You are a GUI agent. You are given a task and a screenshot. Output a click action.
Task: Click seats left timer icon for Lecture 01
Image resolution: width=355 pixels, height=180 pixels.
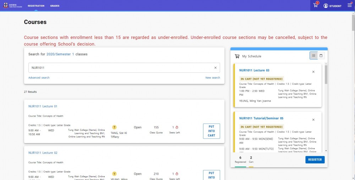(177, 127)
